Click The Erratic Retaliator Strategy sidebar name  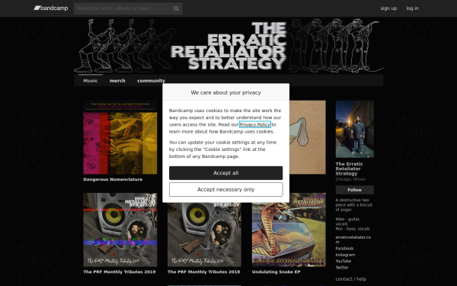pos(349,169)
